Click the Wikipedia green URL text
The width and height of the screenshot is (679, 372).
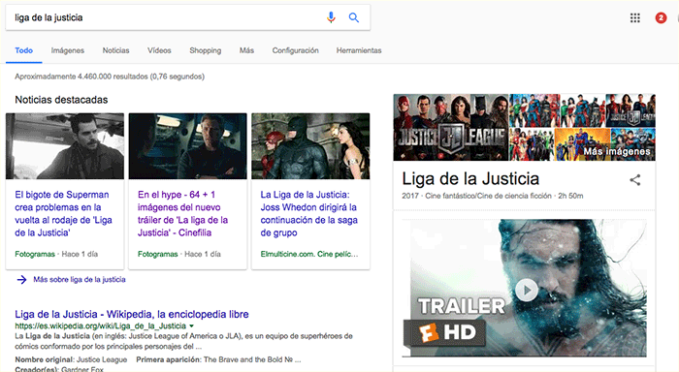click(x=101, y=325)
